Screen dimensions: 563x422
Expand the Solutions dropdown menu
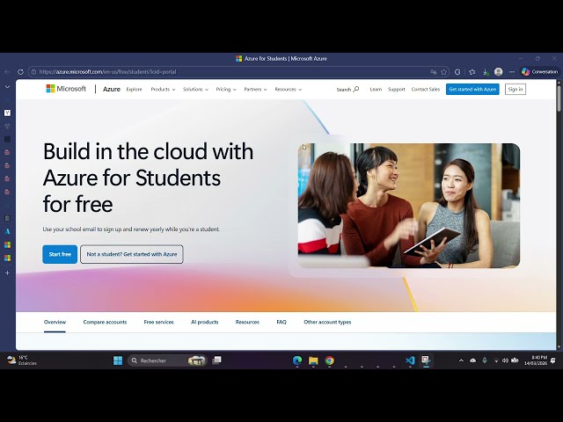pos(195,90)
